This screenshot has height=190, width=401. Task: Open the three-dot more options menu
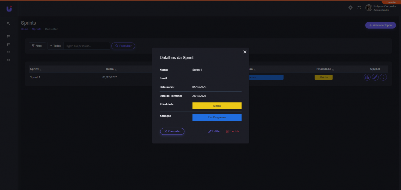(x=383, y=77)
